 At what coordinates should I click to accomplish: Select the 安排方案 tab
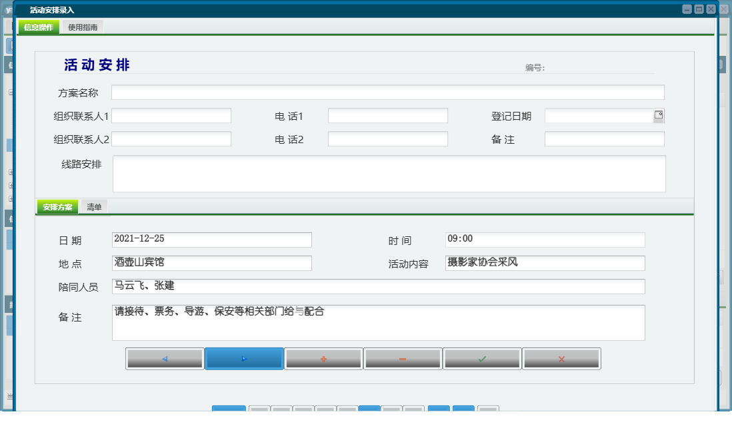click(57, 207)
